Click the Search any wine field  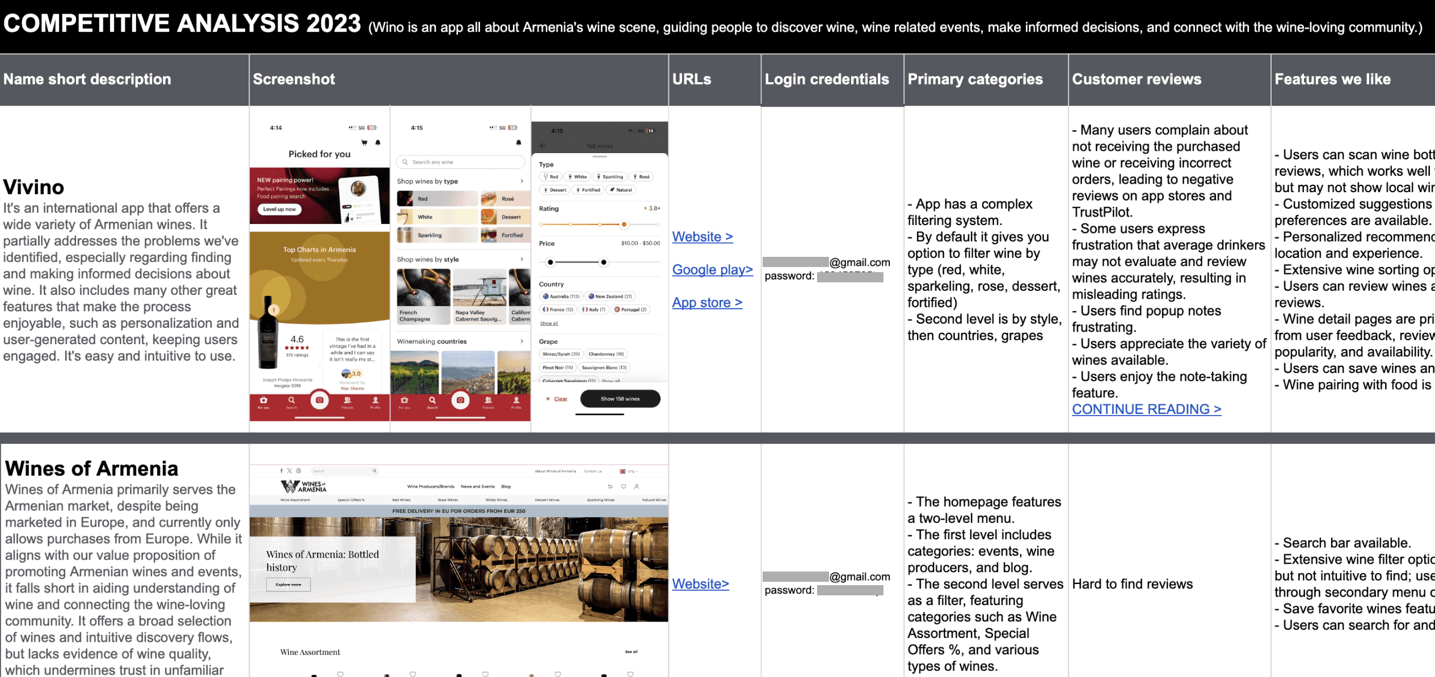[x=460, y=162]
